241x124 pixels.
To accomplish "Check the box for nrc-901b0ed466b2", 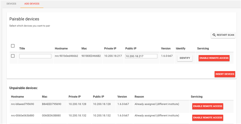I will [13, 56].
